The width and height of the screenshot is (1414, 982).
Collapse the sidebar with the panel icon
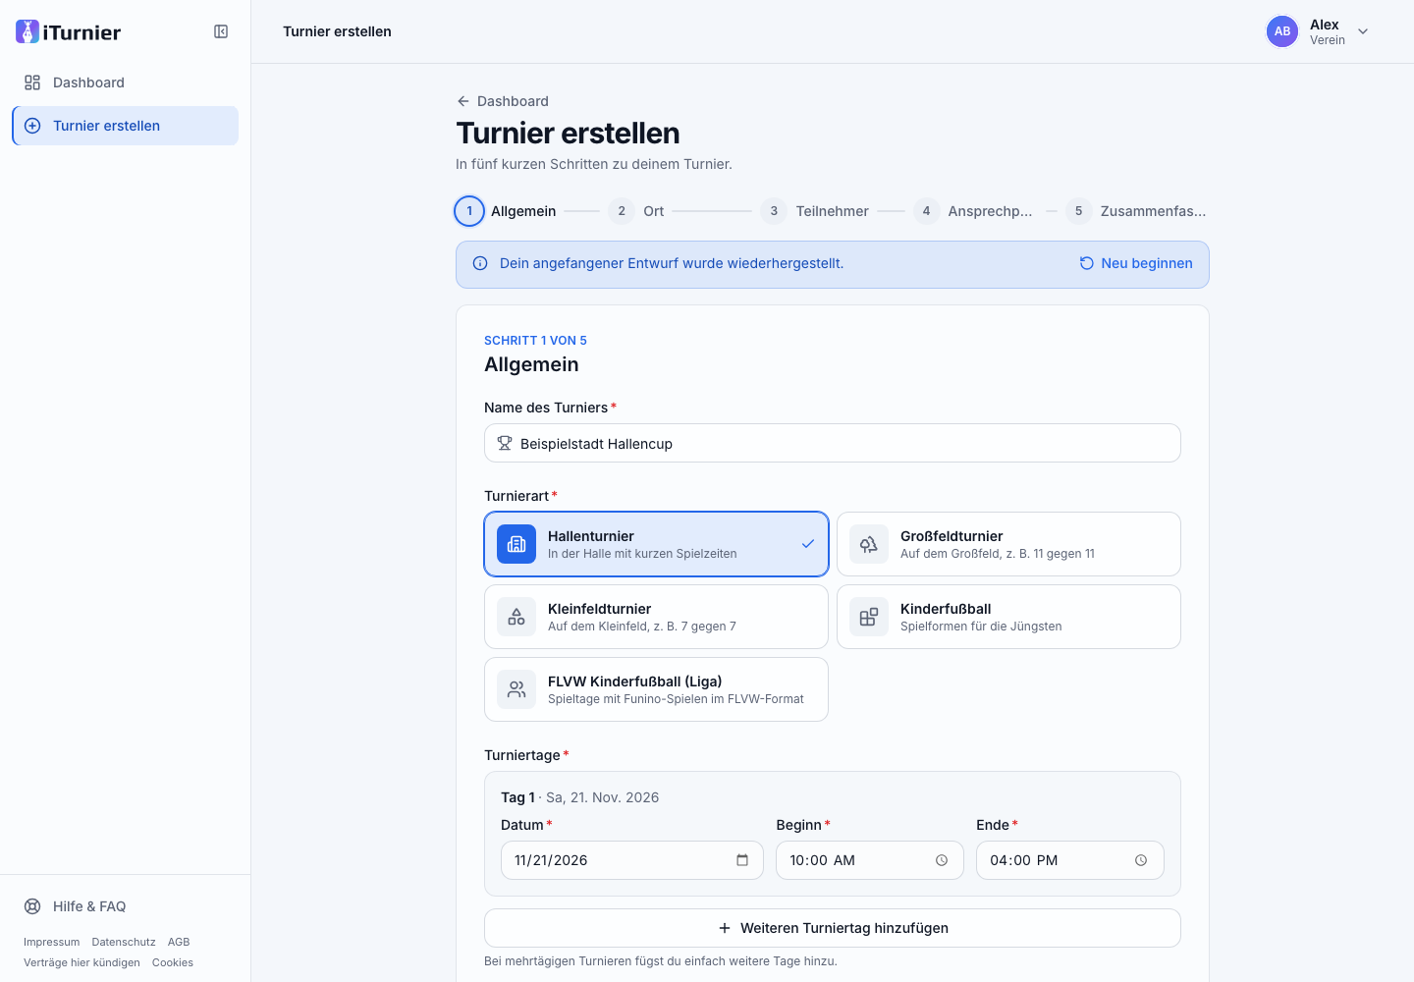pyautogui.click(x=221, y=31)
